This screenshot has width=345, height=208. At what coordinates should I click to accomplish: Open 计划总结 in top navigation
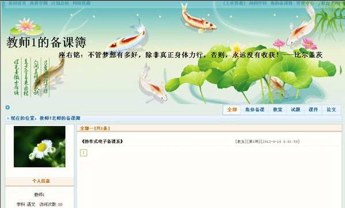60,3
